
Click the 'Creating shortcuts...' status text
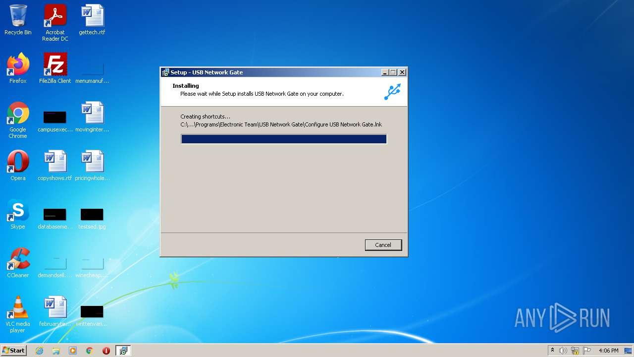205,117
